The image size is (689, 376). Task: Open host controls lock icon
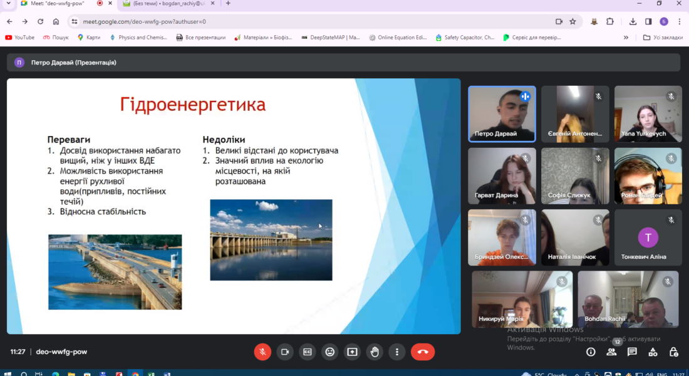pos(673,352)
